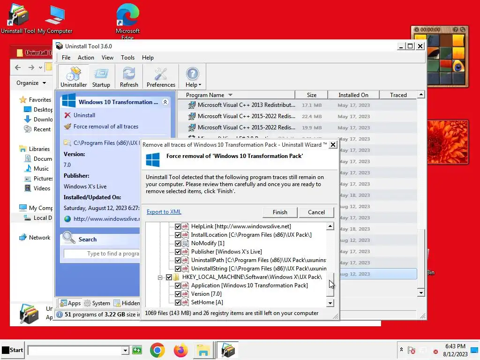
Task: Click the program list scroll down arrow
Action: [421, 293]
